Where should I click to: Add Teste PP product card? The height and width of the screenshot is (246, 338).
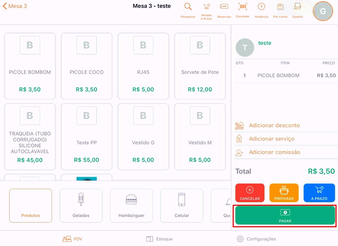pyautogui.click(x=87, y=137)
